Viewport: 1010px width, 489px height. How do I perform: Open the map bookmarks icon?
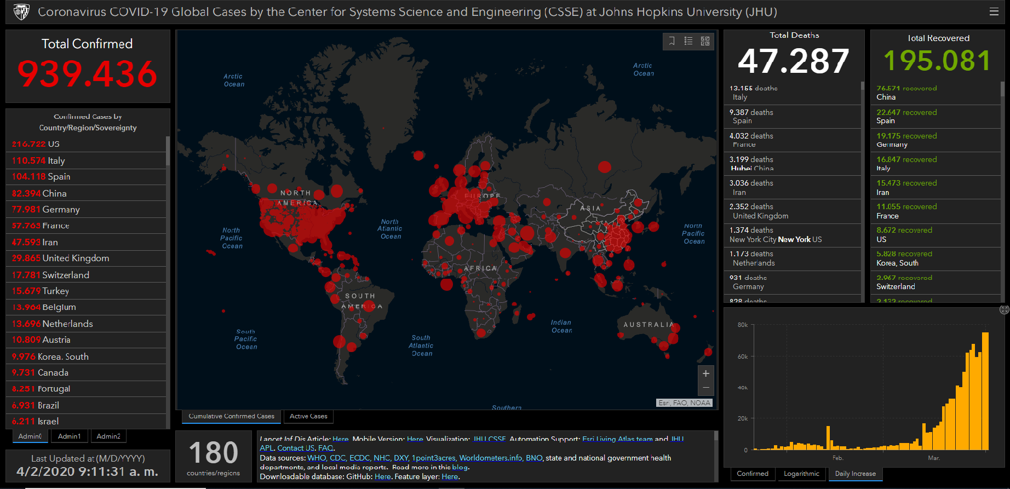tap(672, 41)
